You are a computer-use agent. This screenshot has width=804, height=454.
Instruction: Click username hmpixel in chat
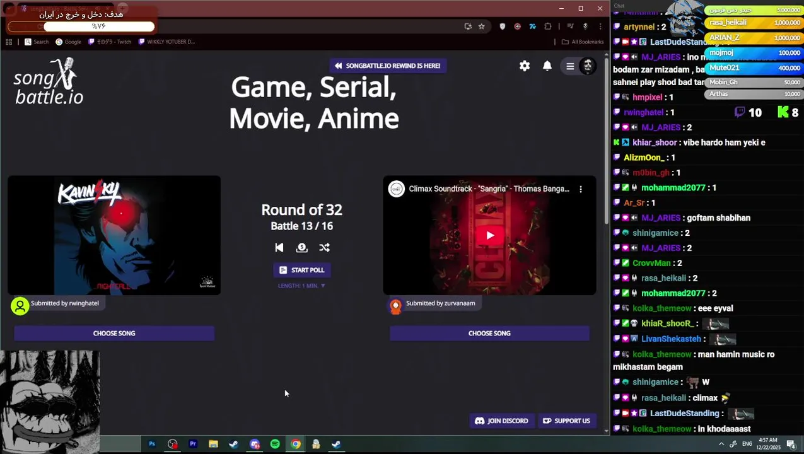tap(647, 97)
